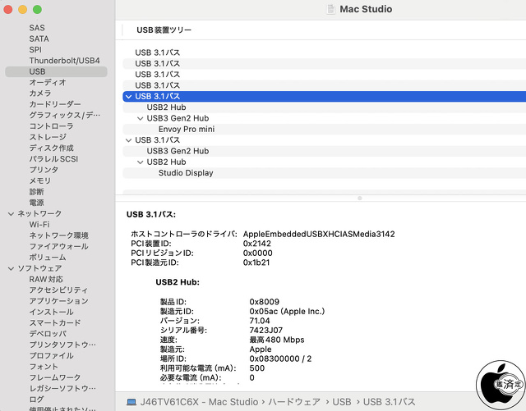
Task: Open Thunderbolt/USB4 in the sidebar
Action: [64, 61]
